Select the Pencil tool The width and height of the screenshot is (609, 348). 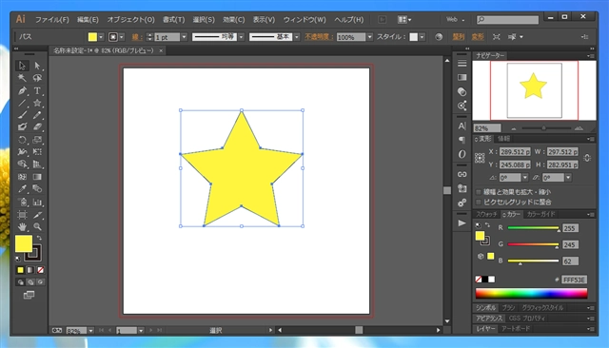pos(37,115)
